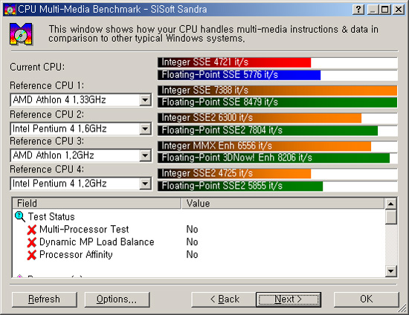Close the Sandra benchmark window

point(399,10)
